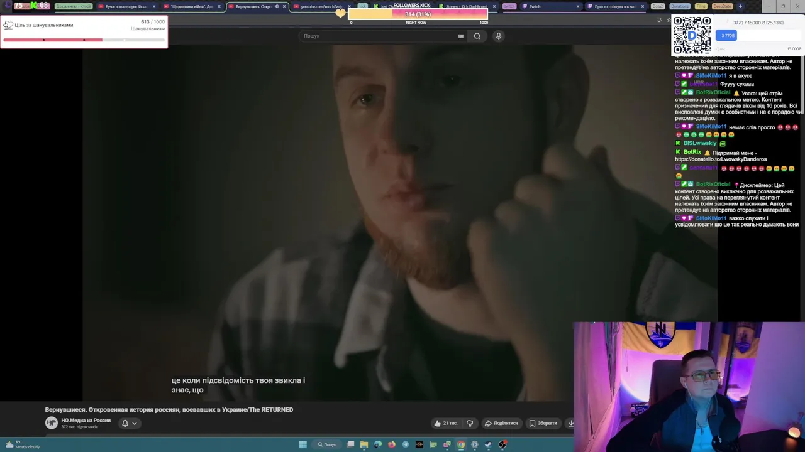Click the followers goal progress bar
The image size is (805, 452).
click(417, 14)
